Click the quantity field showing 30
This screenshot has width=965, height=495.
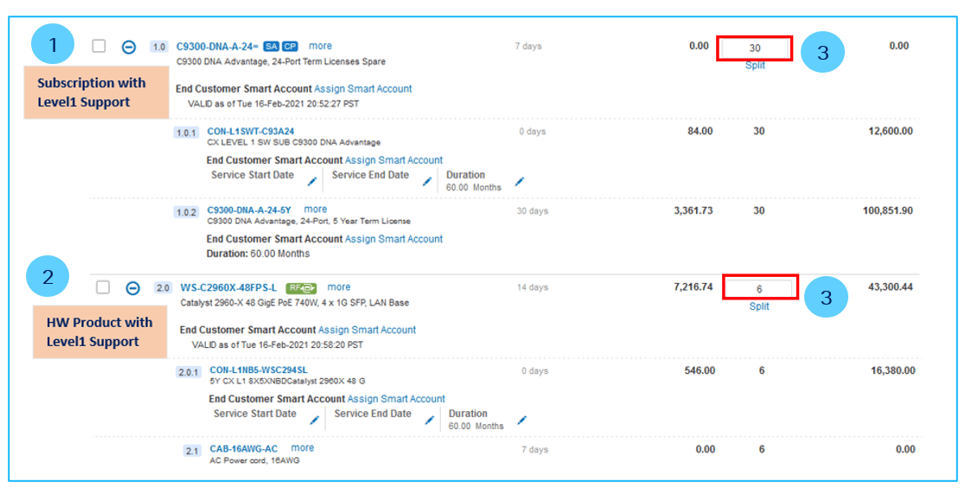[x=755, y=48]
